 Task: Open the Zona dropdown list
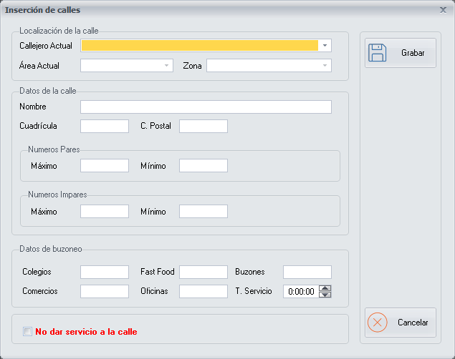click(325, 66)
